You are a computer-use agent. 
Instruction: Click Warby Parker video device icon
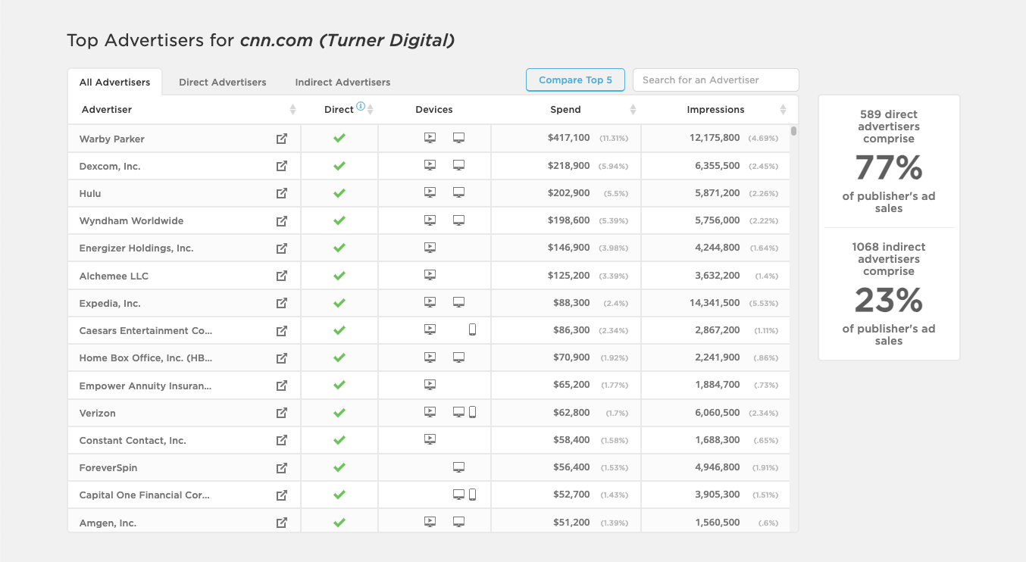click(x=430, y=138)
